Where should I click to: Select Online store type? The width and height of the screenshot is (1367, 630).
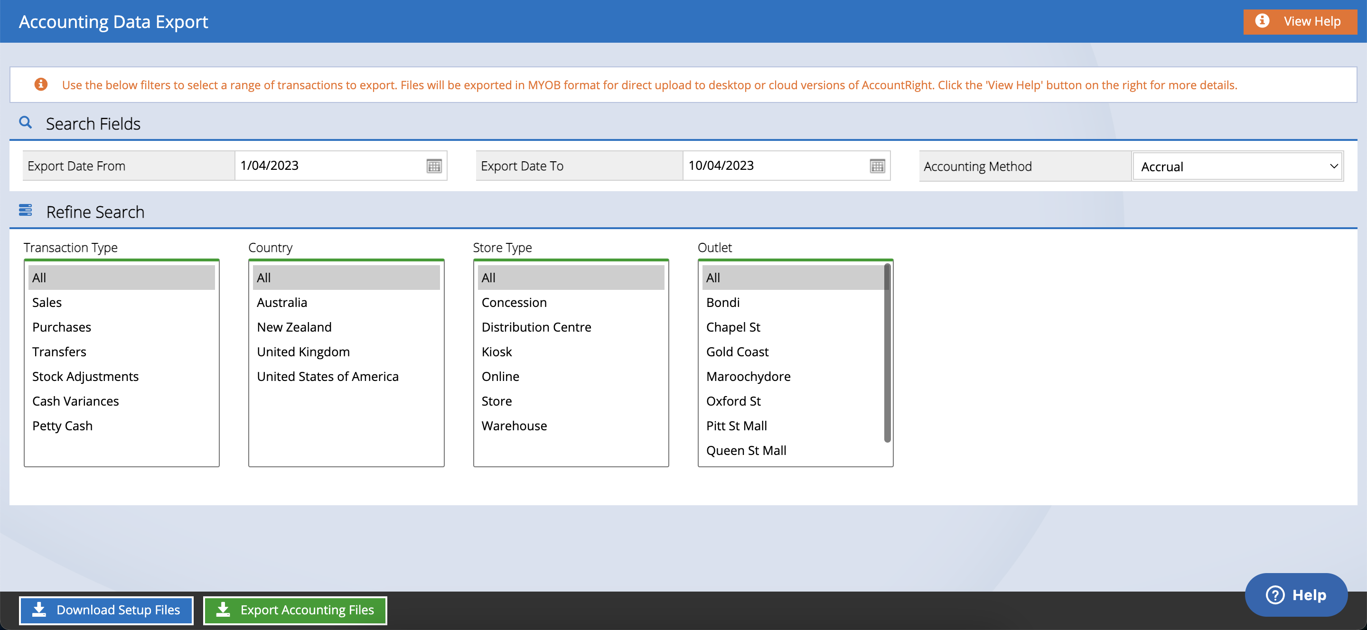[x=571, y=376]
